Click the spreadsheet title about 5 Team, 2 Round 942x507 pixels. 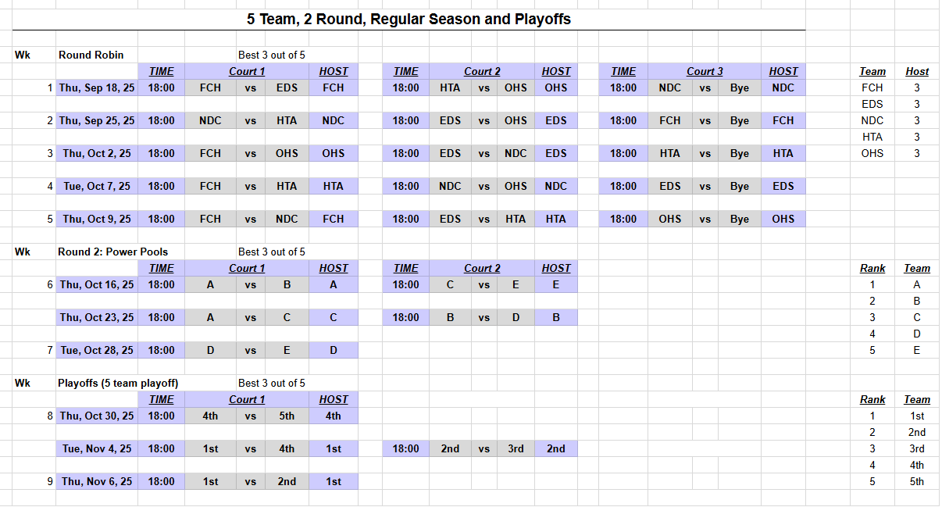coord(409,20)
